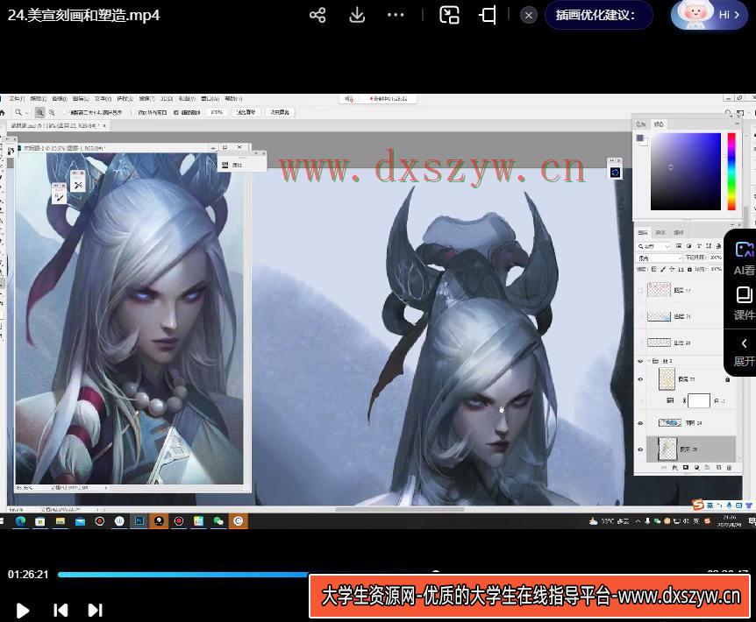
Task: Click the download icon in the player header
Action: (x=357, y=15)
